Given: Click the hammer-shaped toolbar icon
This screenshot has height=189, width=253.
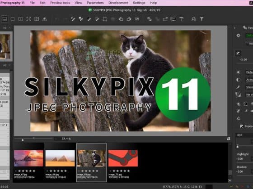Looking at the screenshot, I should (x=181, y=19).
